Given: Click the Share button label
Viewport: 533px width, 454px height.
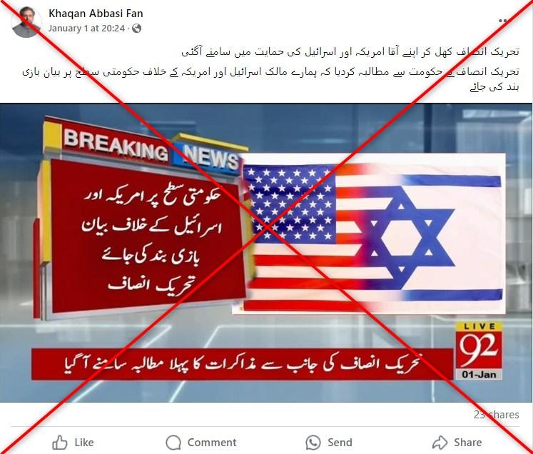Looking at the screenshot, I should point(468,443).
